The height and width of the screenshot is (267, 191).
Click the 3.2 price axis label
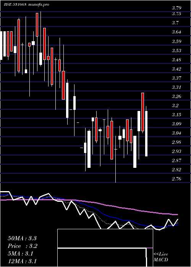coord(175,106)
